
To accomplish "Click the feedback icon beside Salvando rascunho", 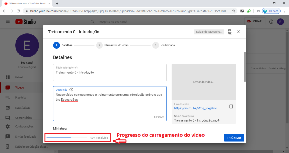I will 230,32.
